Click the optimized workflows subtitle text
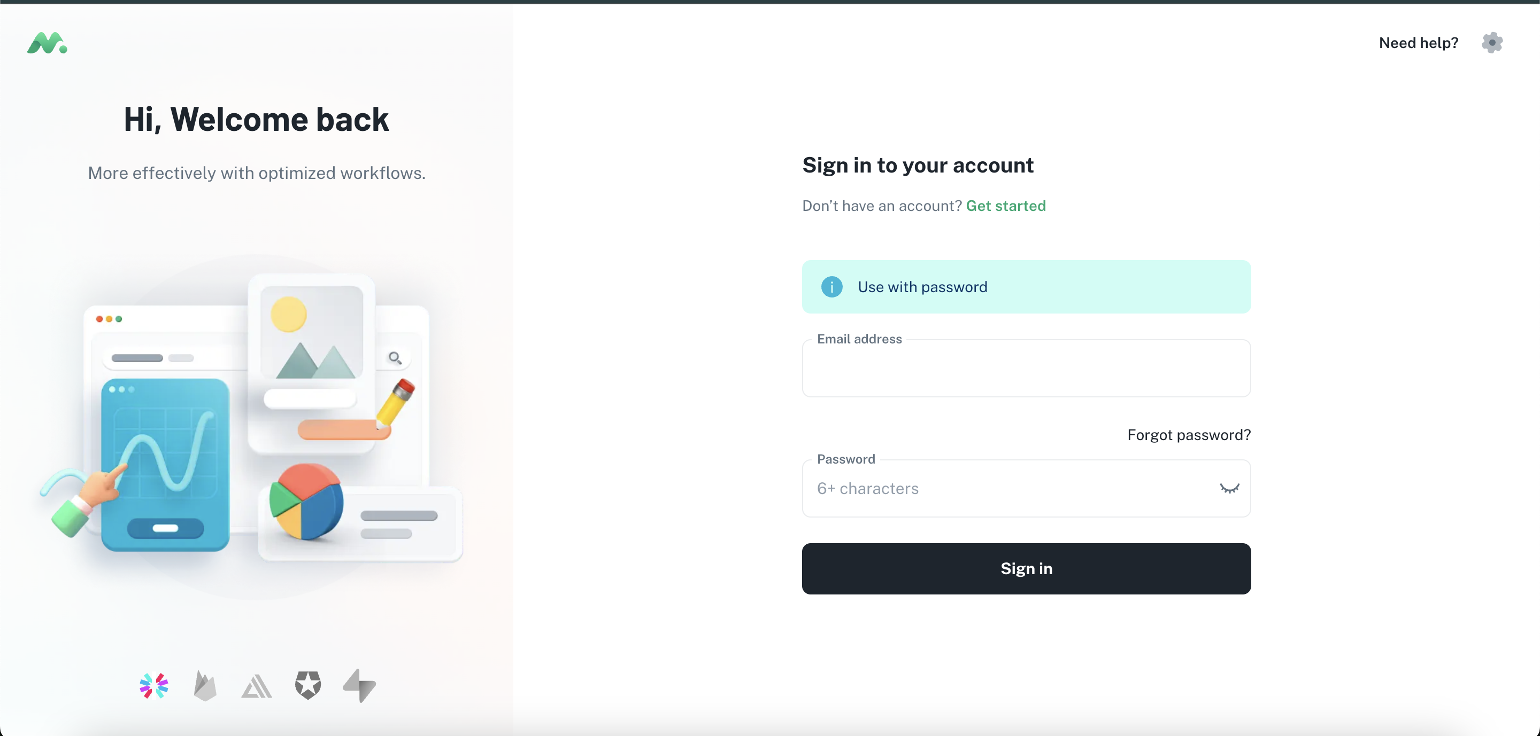1540x736 pixels. (256, 173)
